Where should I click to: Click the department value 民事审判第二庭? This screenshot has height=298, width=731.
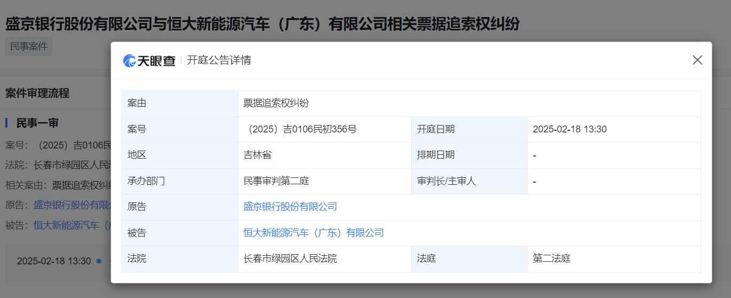tap(276, 181)
